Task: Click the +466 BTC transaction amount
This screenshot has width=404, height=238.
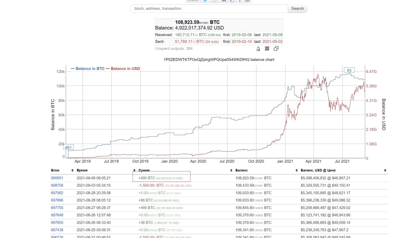Action: (x=160, y=208)
